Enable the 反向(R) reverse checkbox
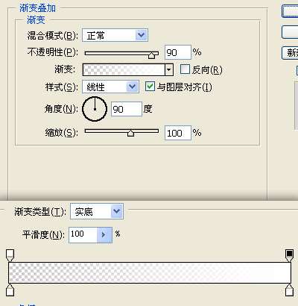This screenshot has width=298, height=306. click(185, 69)
